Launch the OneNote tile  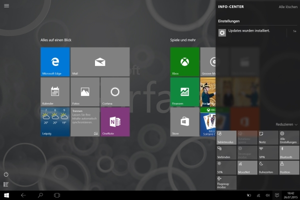pyautogui.click(x=115, y=122)
